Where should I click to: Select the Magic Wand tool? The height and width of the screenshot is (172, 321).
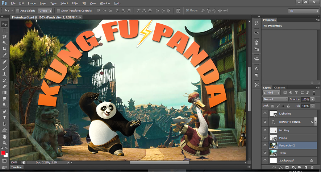tap(4, 43)
